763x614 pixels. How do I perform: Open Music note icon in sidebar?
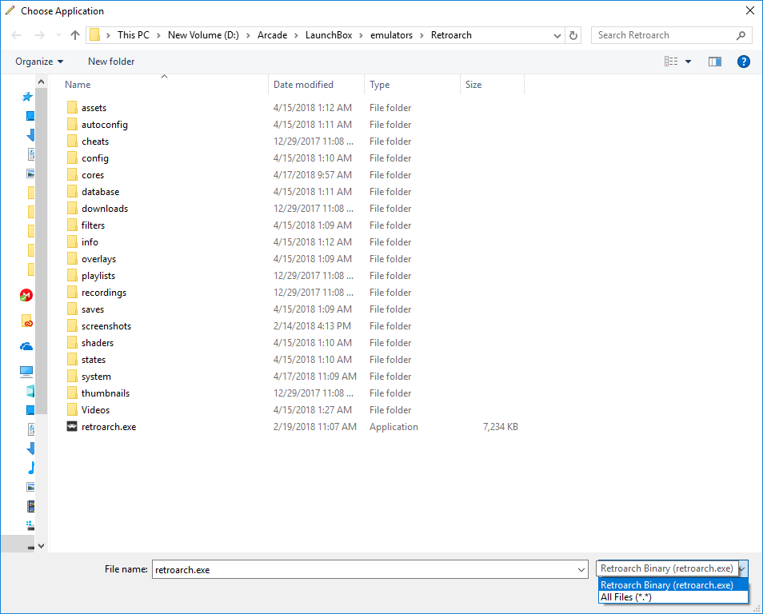31,468
